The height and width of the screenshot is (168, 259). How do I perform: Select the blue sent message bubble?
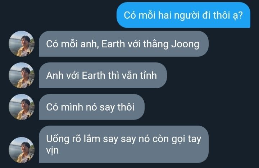(x=183, y=15)
